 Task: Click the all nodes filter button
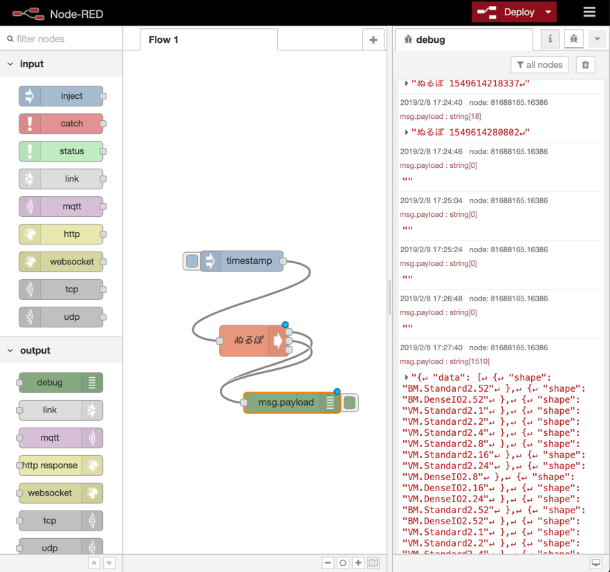click(x=539, y=65)
